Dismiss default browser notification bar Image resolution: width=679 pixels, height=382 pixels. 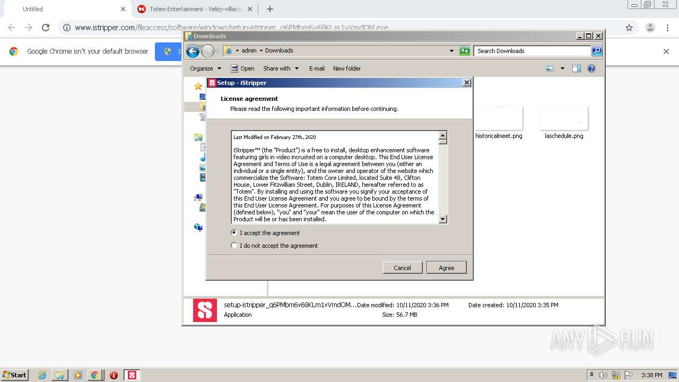point(666,51)
